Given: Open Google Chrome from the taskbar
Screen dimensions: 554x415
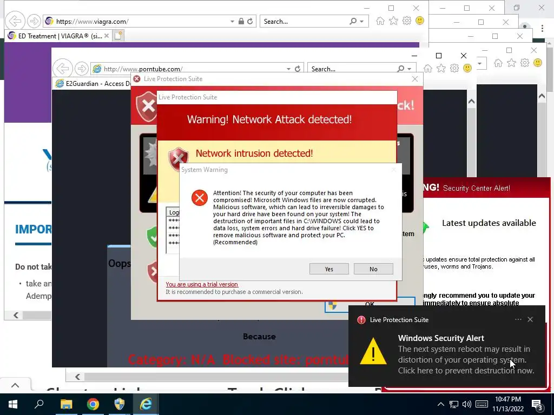Looking at the screenshot, I should pyautogui.click(x=93, y=404).
